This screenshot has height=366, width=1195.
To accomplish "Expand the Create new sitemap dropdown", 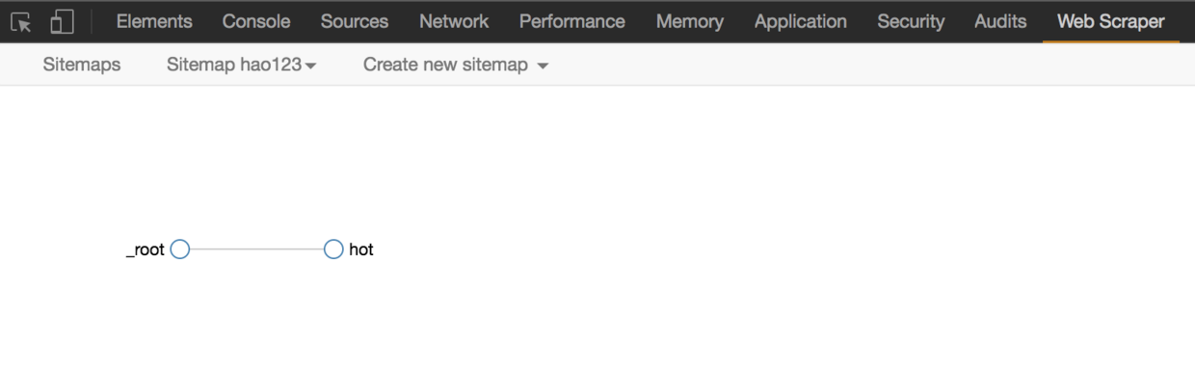I will coord(456,65).
